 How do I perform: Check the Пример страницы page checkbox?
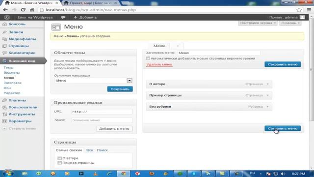[59, 163]
